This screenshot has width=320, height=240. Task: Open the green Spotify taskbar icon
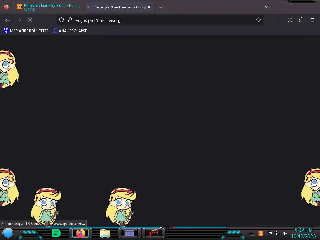point(56,233)
